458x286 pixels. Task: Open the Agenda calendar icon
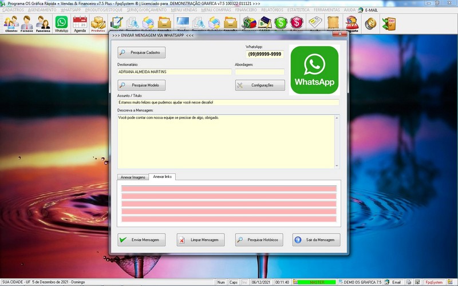point(80,23)
